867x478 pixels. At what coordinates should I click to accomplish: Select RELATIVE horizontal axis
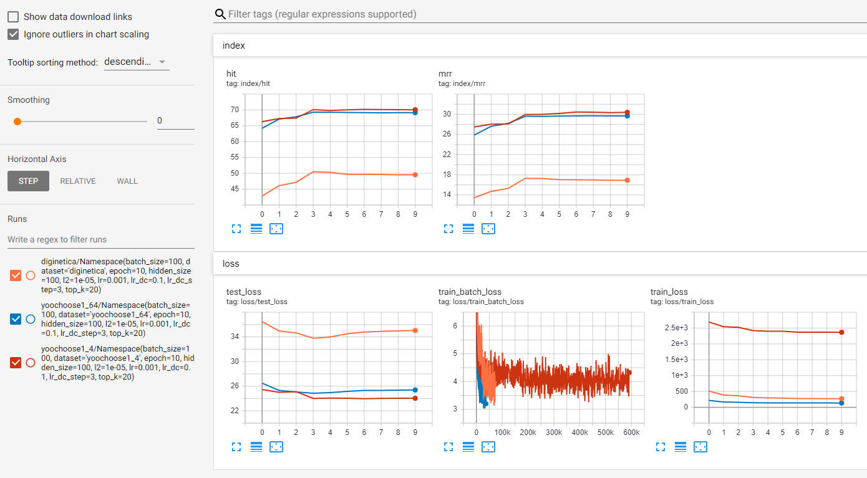(x=78, y=181)
